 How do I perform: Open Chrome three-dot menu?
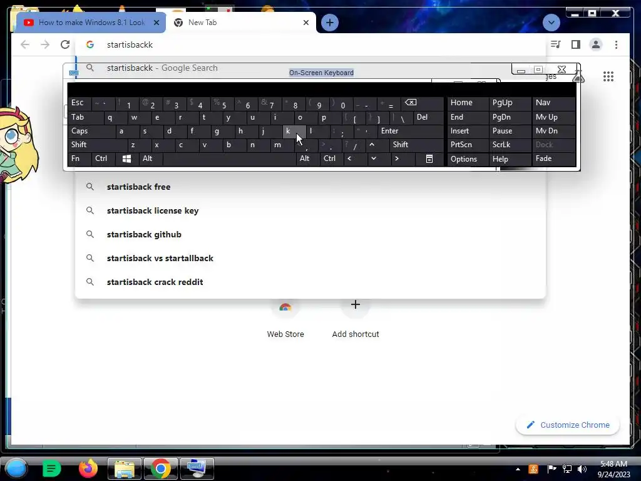616,44
